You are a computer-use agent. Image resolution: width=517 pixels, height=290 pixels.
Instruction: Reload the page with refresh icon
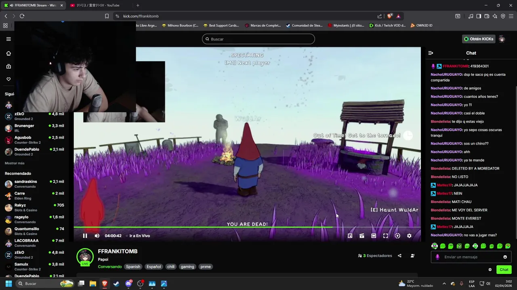(x=22, y=16)
